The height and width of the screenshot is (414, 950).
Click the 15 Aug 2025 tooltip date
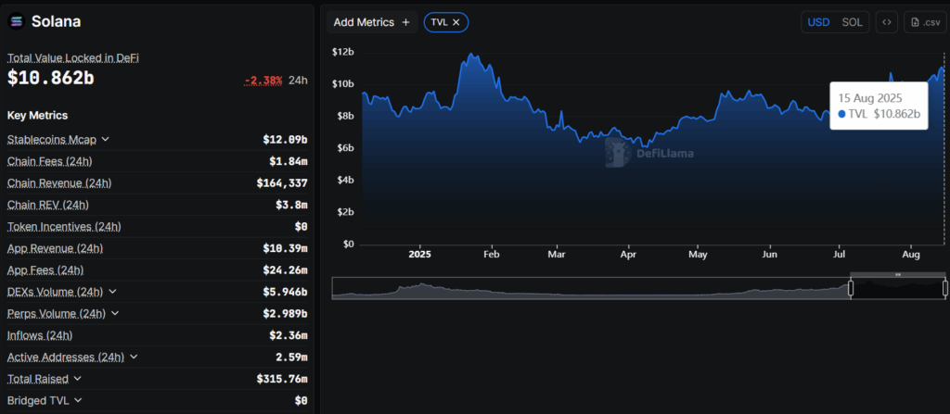click(x=870, y=97)
